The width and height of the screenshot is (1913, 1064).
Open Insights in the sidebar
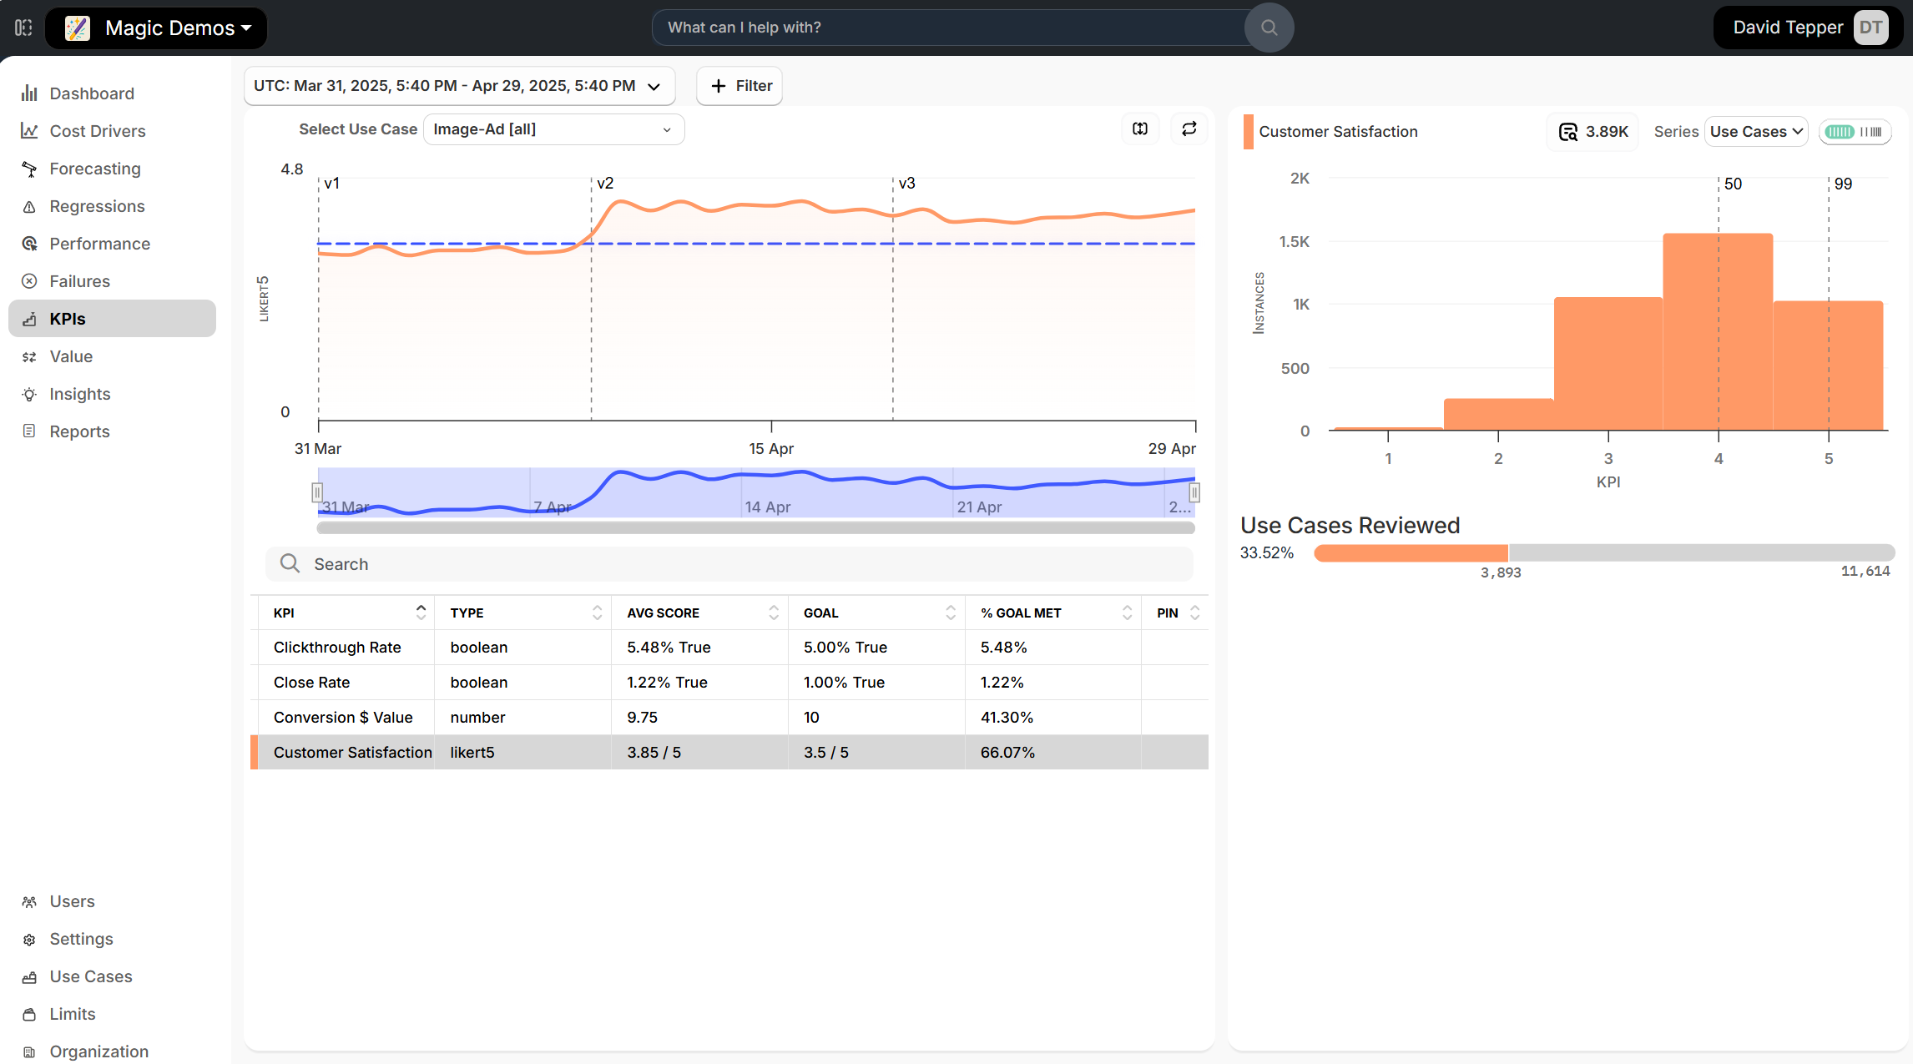coord(79,394)
